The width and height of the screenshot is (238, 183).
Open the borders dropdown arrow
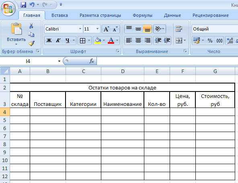(89, 41)
